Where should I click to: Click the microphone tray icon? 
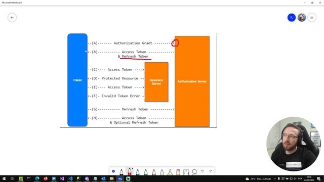pyautogui.click(x=279, y=178)
